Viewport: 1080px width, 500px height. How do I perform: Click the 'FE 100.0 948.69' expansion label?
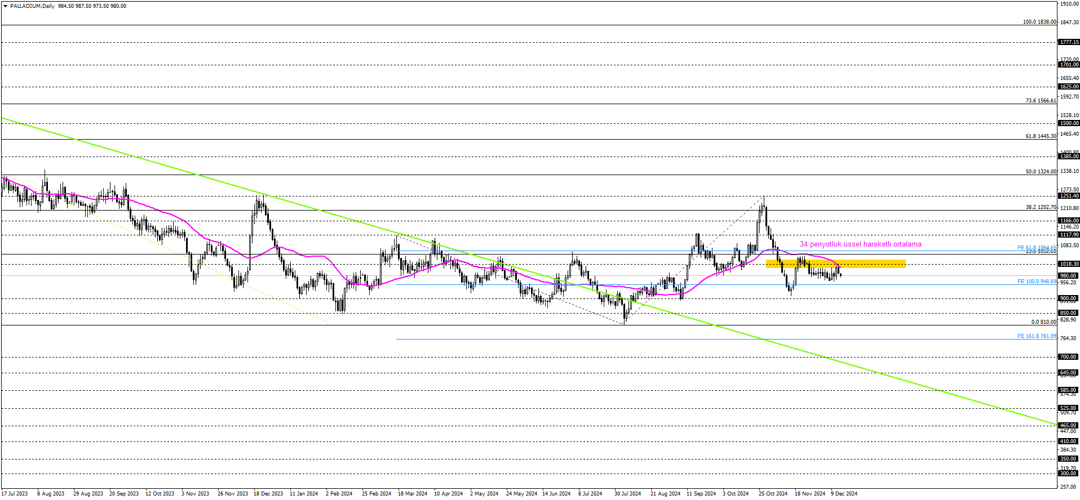click(1037, 282)
